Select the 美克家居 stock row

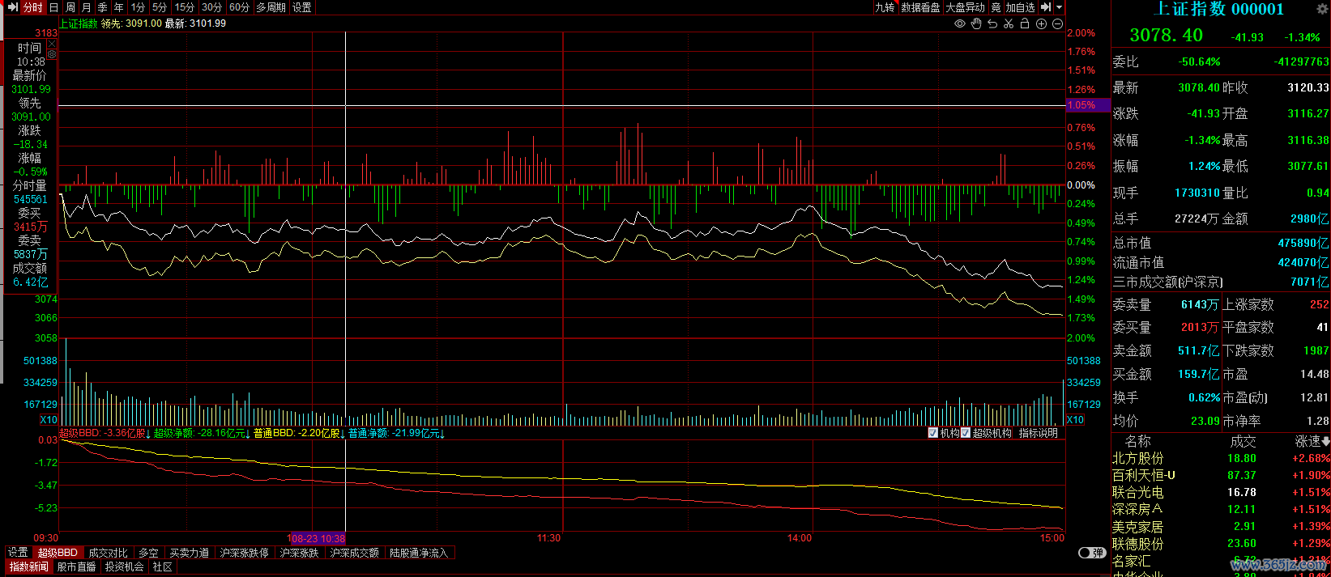(1221, 526)
